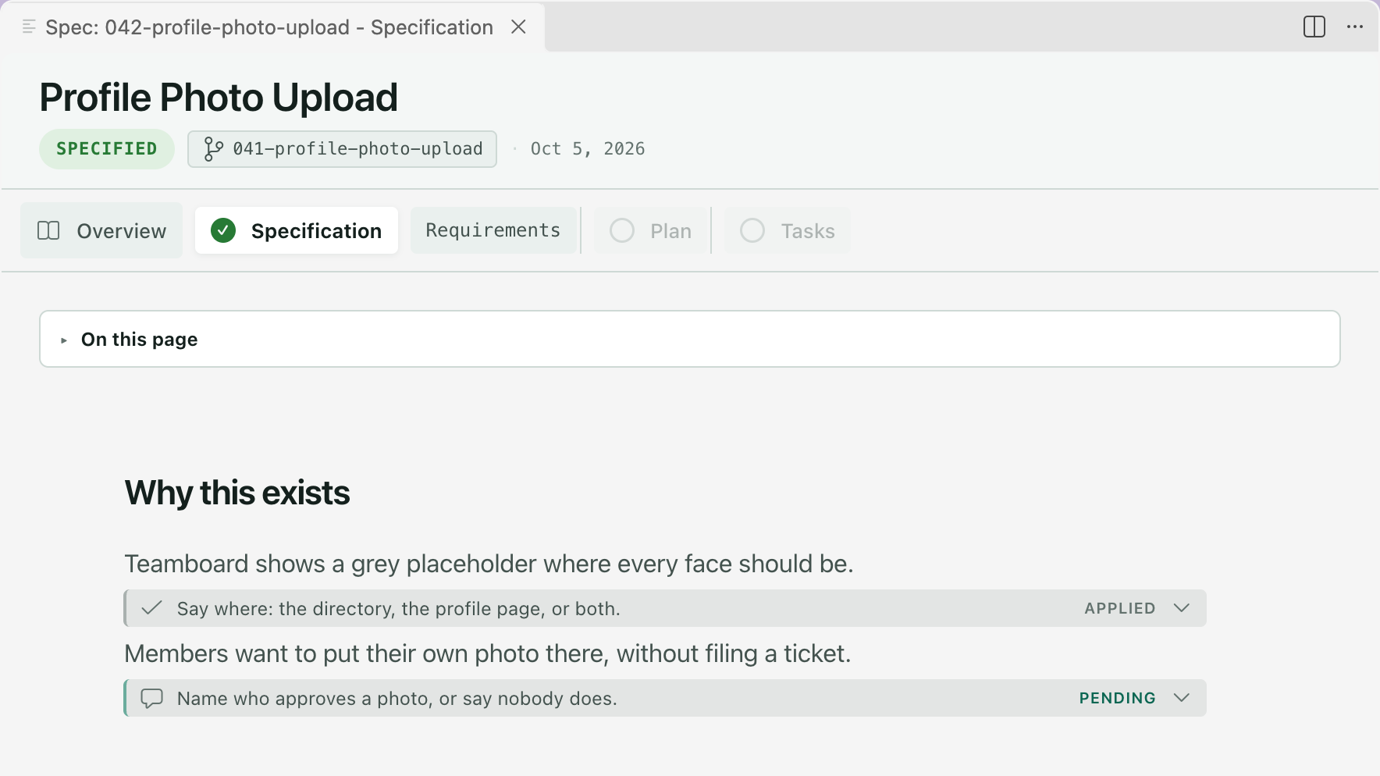
Task: Click the sentence "Teamboard shows a grey placeholder..."
Action: click(489, 564)
